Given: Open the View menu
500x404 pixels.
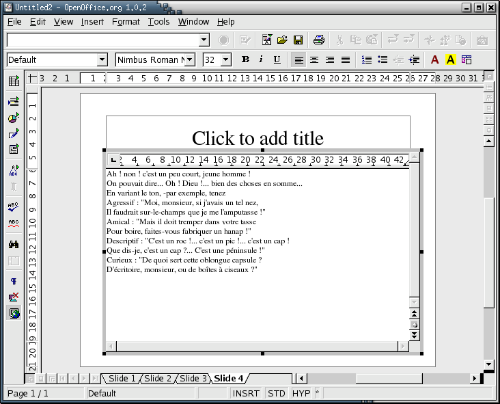Looking at the screenshot, I should tap(64, 22).
